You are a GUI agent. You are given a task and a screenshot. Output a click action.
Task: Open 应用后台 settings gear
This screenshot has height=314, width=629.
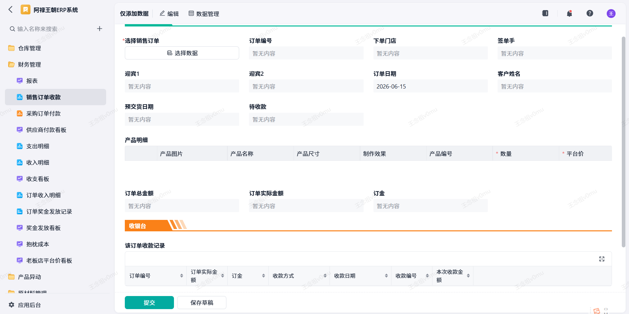click(x=11, y=305)
